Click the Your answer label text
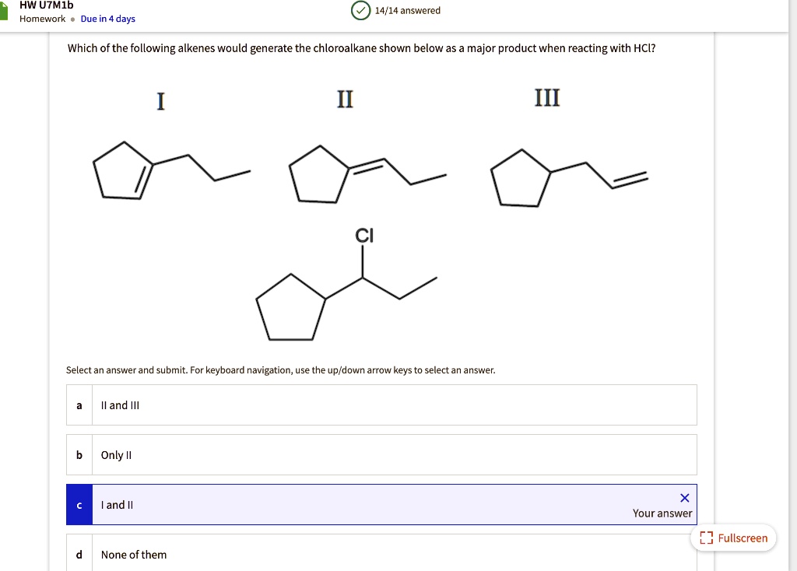The image size is (797, 571). point(662,513)
